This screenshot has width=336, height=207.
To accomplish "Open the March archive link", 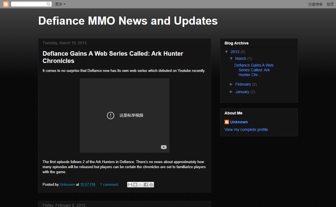I will pyautogui.click(x=241, y=58).
